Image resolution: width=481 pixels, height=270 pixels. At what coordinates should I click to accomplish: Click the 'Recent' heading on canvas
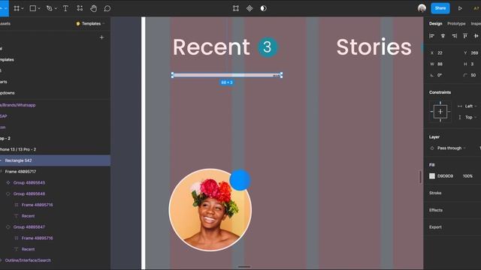tap(211, 47)
